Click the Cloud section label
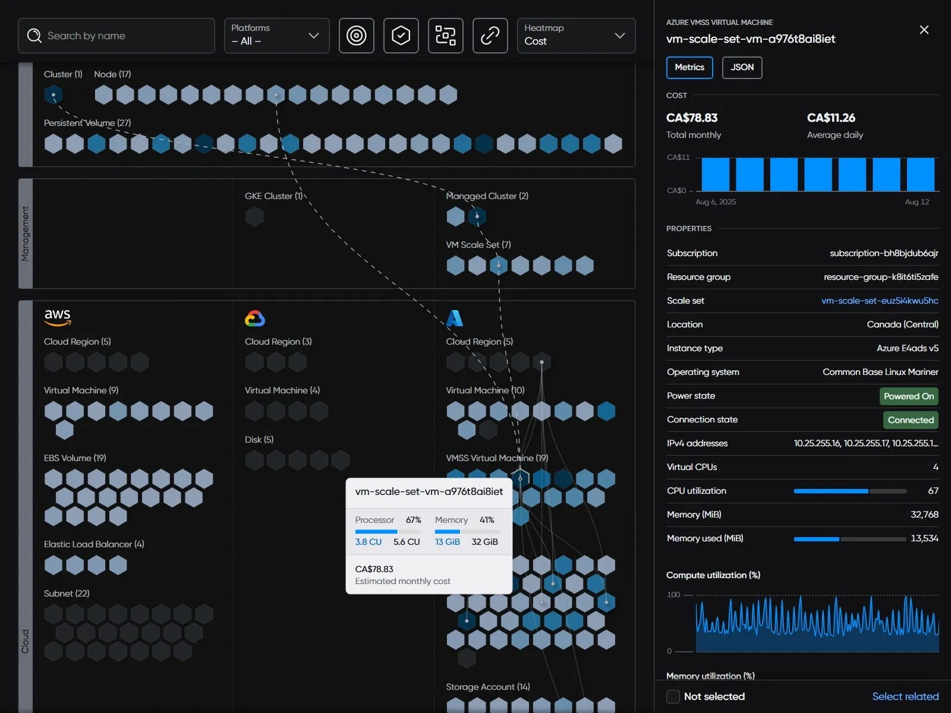Viewport: 951px width, 713px height. (x=25, y=642)
